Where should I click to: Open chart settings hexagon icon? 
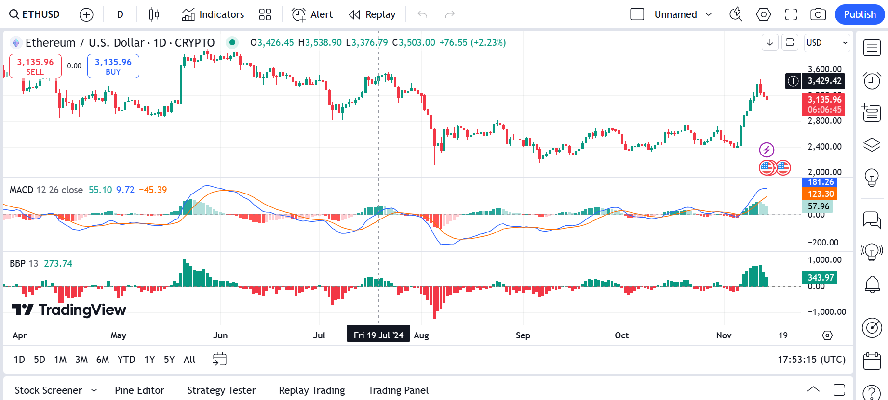click(764, 14)
